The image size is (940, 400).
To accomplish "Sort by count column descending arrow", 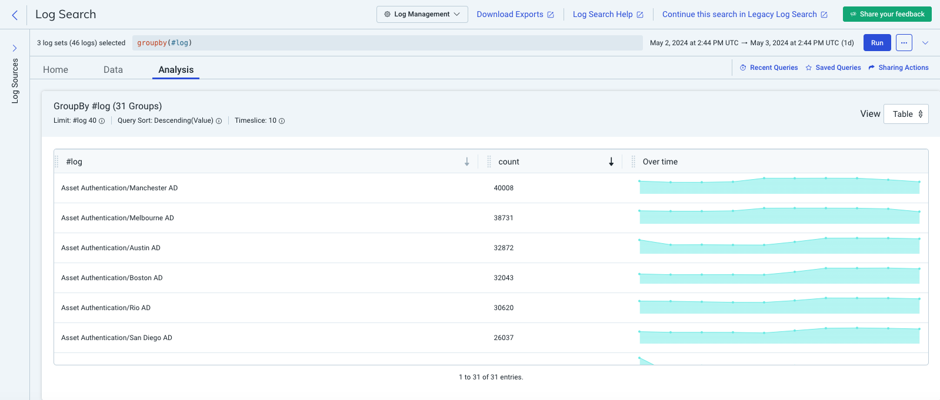I will pos(611,162).
